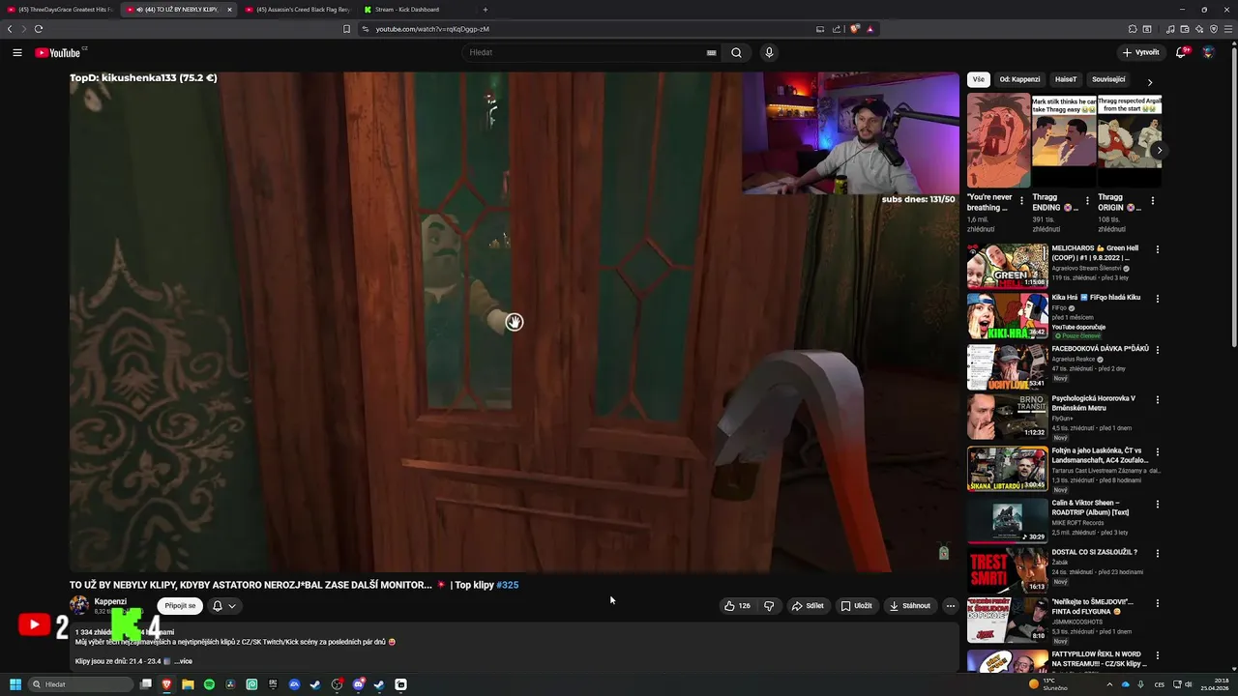Open a new browser tab with plus
Viewport: 1238px width, 696px height.
[x=485, y=10]
